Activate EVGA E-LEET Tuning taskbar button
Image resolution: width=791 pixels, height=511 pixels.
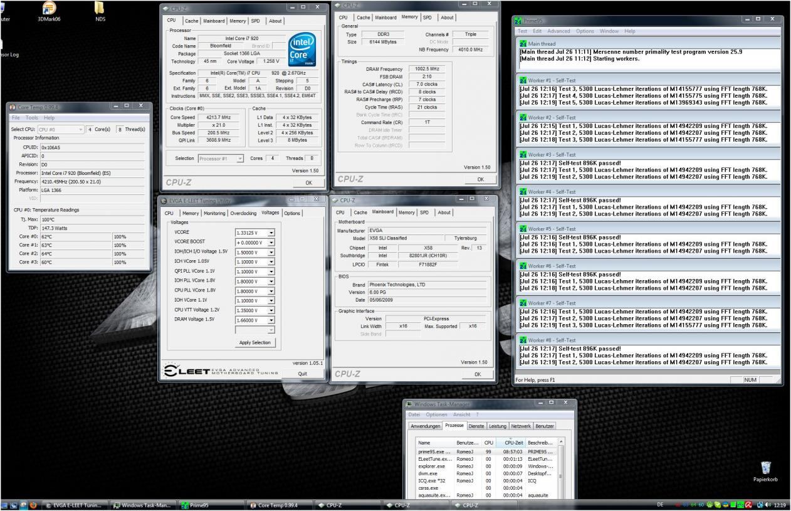tap(74, 505)
